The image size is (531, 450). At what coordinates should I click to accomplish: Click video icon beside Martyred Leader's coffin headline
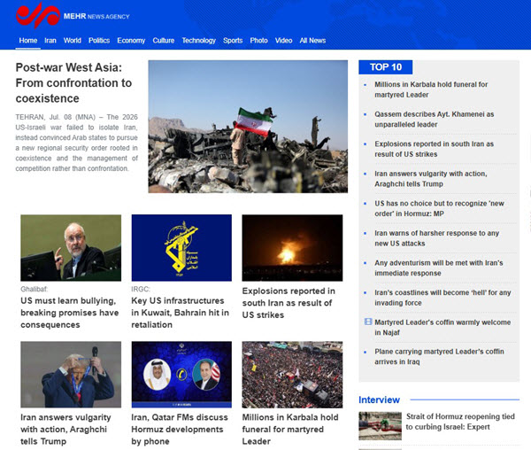(x=368, y=322)
